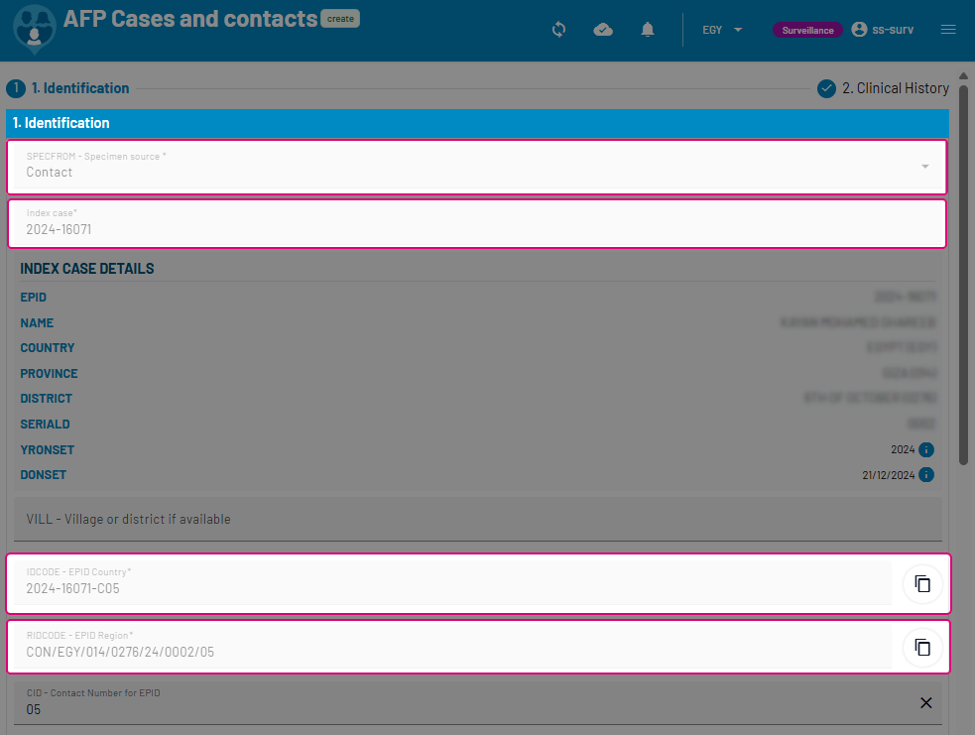
Task: Click the info icon next to DONSET
Action: click(x=926, y=475)
